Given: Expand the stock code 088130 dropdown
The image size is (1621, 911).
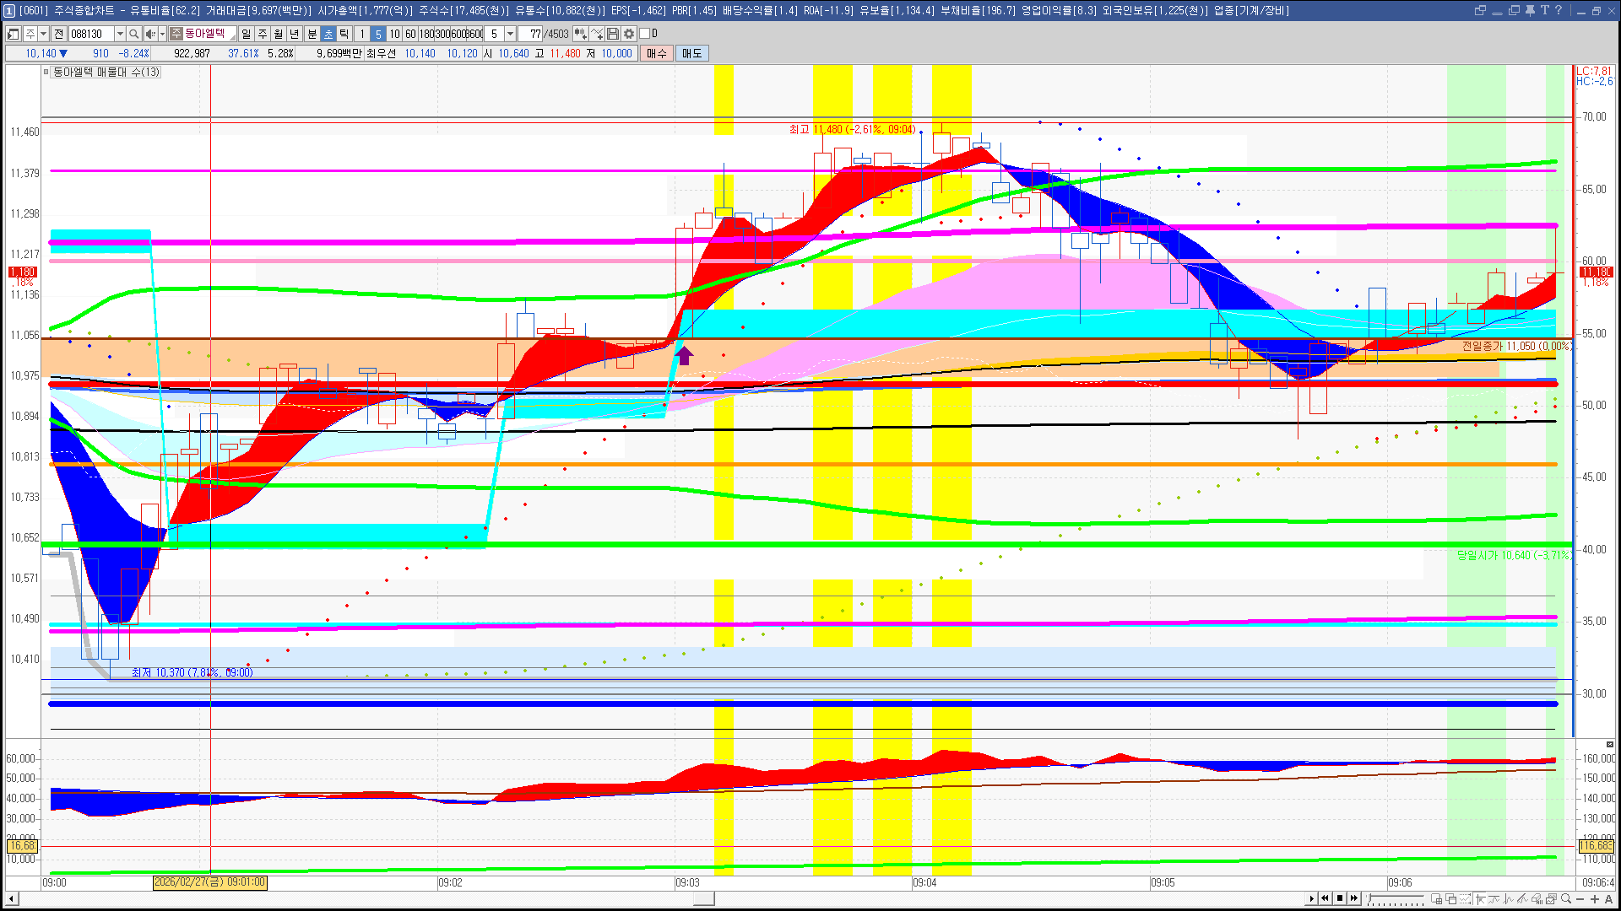Looking at the screenshot, I should [x=120, y=34].
